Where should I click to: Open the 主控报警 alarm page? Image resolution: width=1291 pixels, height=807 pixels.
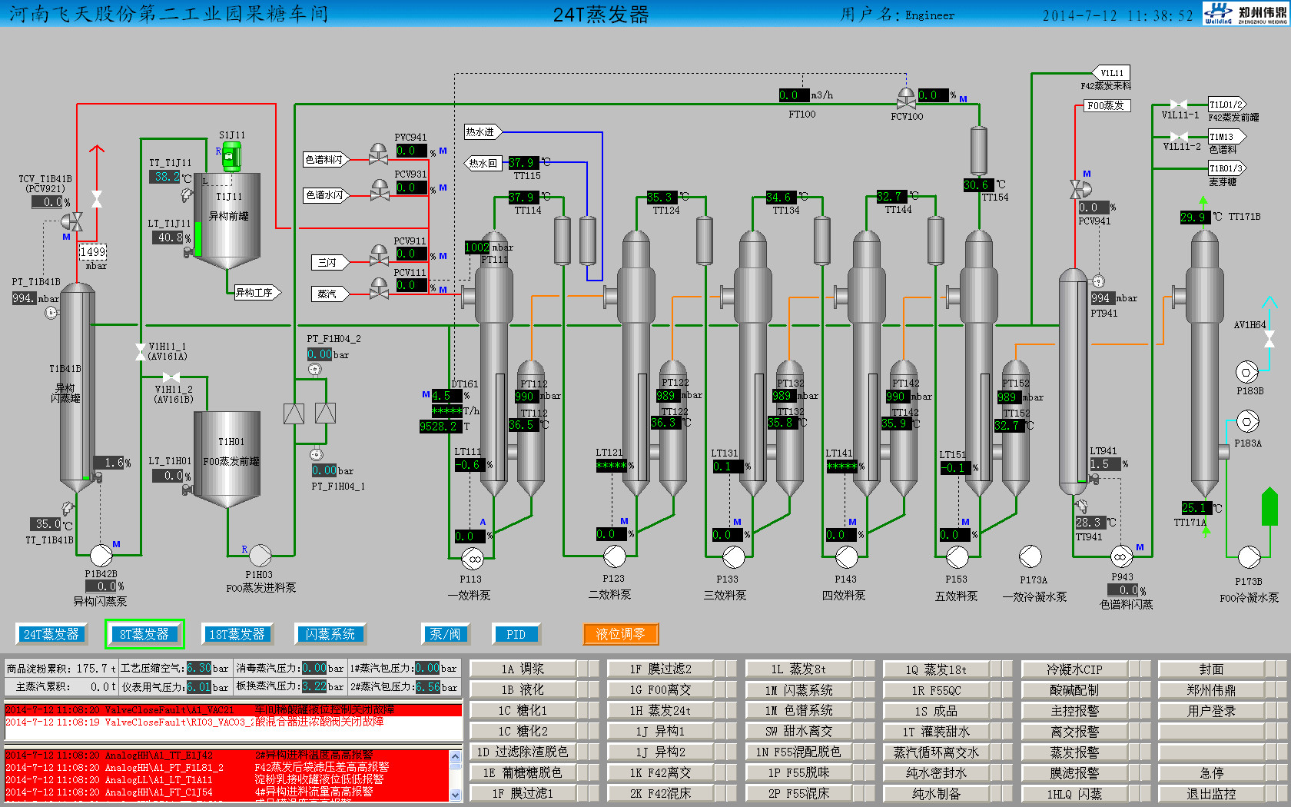(1074, 710)
